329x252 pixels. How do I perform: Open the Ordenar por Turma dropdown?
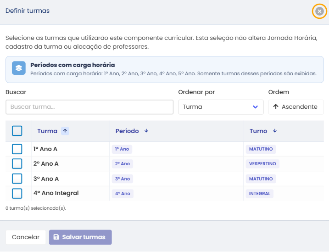(221, 107)
